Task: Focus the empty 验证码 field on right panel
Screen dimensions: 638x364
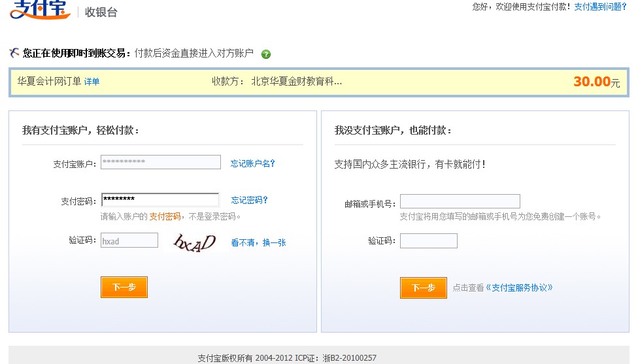Action: click(x=429, y=240)
